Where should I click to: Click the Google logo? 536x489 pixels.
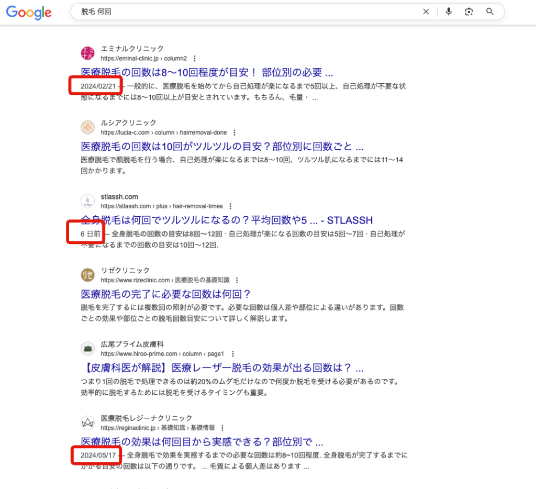coord(29,13)
